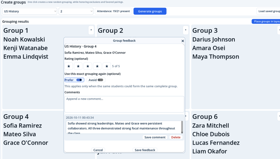Click Lucas Fernandez in Group 6
This screenshot has height=159, width=280.
pos(216,143)
